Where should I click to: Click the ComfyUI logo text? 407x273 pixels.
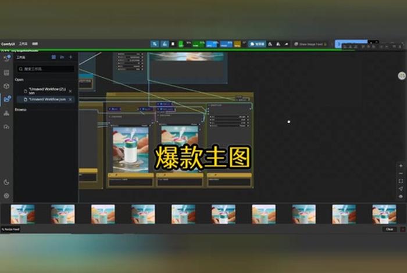(x=8, y=44)
